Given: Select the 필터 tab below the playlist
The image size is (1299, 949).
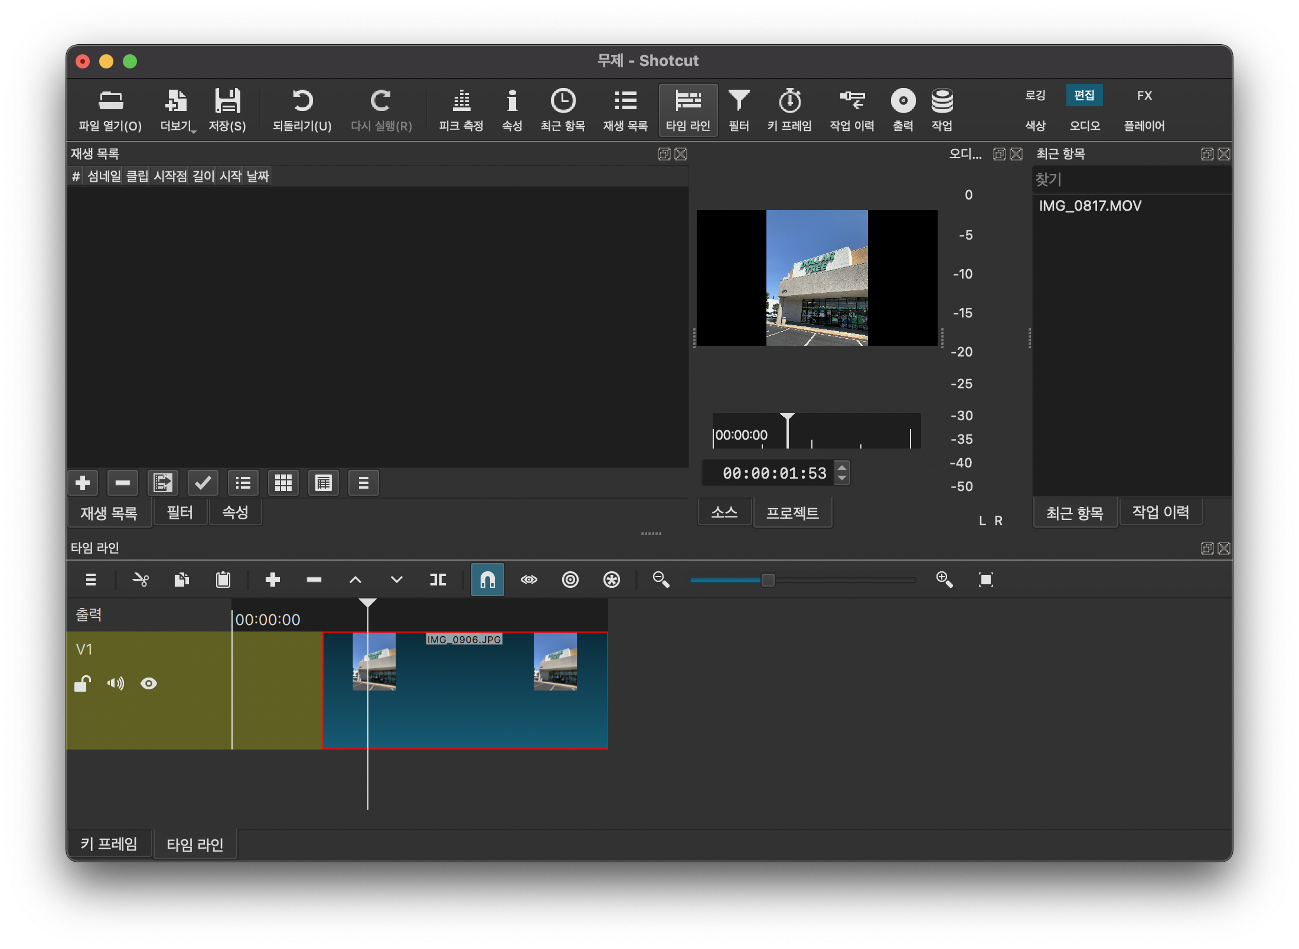Looking at the screenshot, I should 180,513.
